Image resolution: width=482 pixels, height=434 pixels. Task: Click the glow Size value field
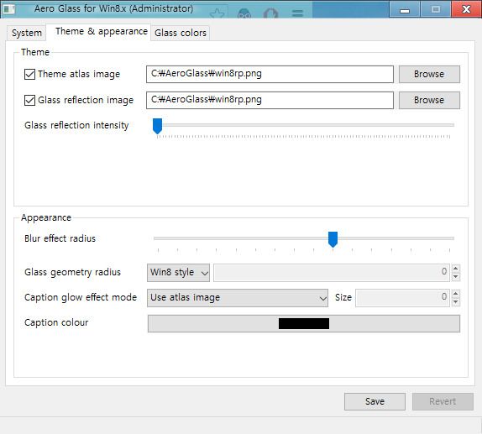pyautogui.click(x=402, y=298)
